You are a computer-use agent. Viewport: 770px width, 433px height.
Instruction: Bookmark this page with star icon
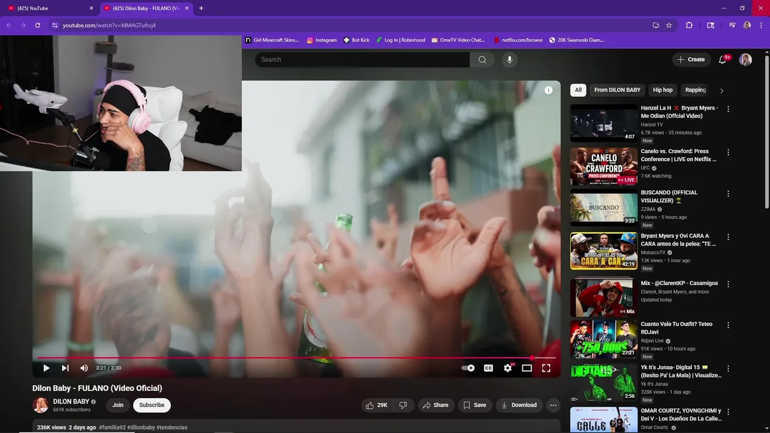click(669, 25)
